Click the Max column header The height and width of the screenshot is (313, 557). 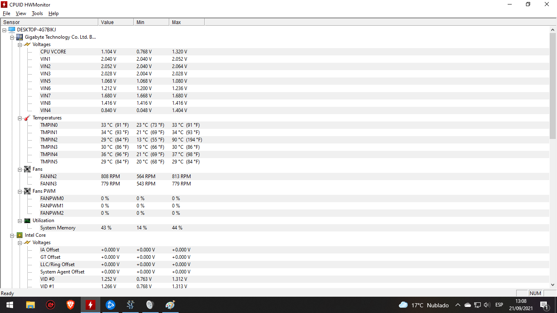point(187,22)
